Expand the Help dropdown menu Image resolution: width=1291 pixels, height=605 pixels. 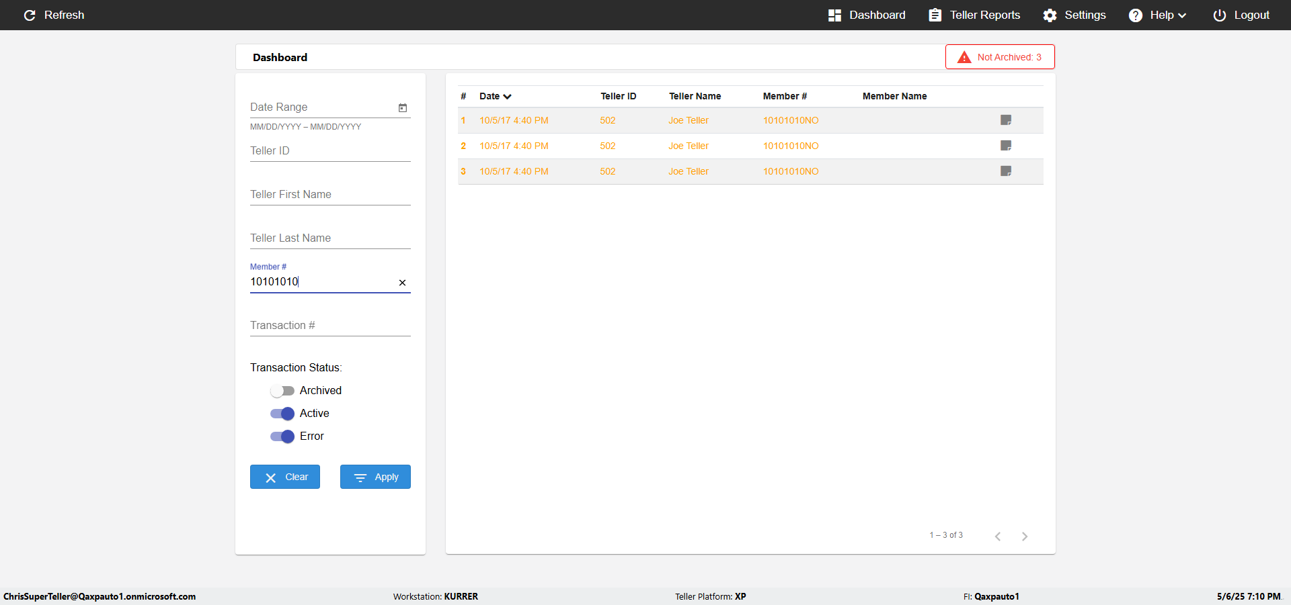tap(1157, 15)
